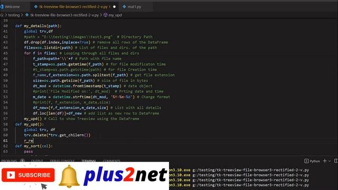Click 'size=os.path.getsize(f_path)' code text
The width and height of the screenshot is (338, 190).
coord(64,81)
